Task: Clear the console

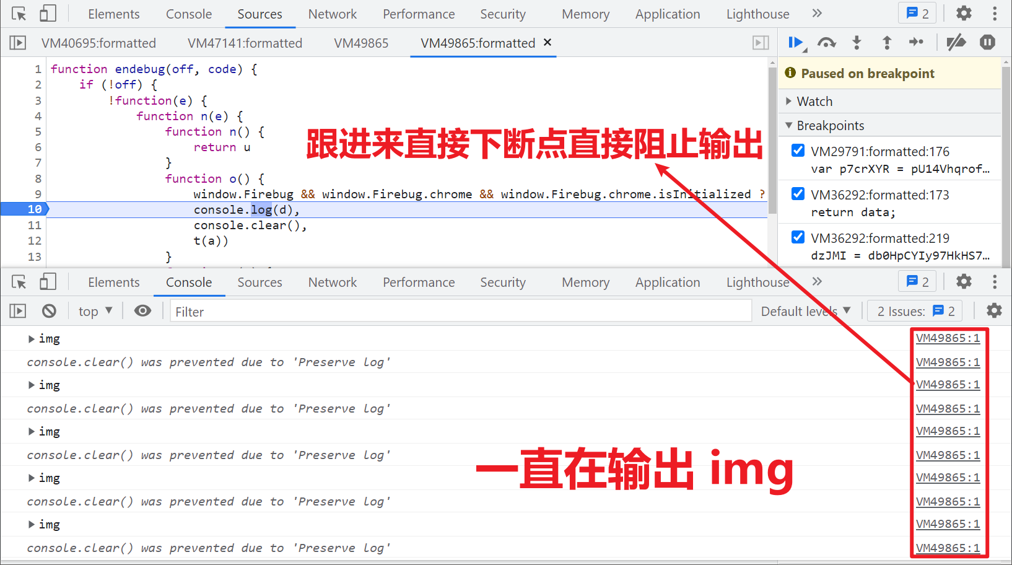Action: coord(49,311)
